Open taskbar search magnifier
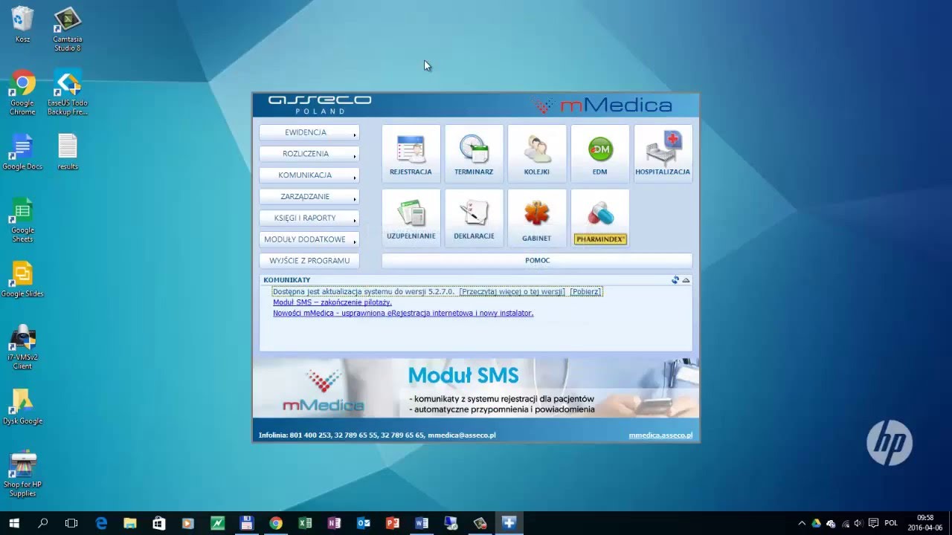This screenshot has height=535, width=952. (x=43, y=523)
